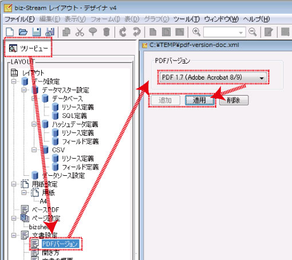Click the Zoom out magnifier icon
The height and width of the screenshot is (260, 292).
252,31
